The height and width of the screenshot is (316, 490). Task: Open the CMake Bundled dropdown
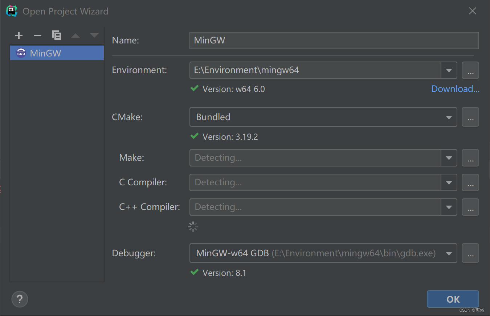323,117
